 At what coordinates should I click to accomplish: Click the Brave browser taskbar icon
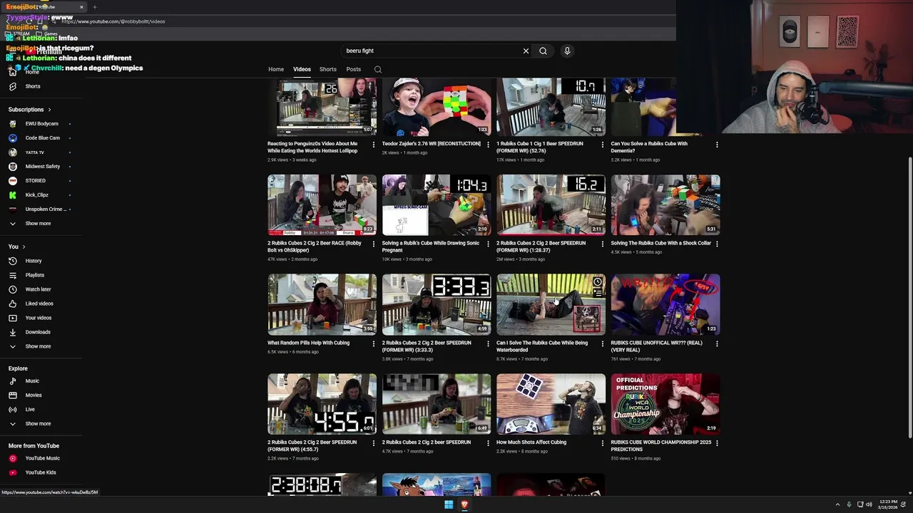click(x=464, y=504)
